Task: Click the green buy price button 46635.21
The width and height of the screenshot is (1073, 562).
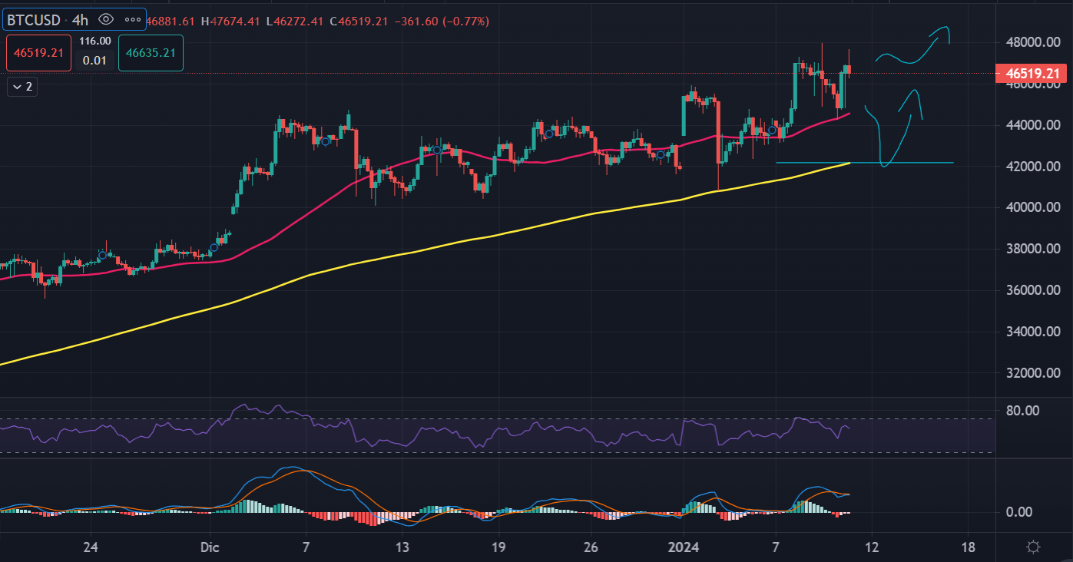Action: click(151, 53)
